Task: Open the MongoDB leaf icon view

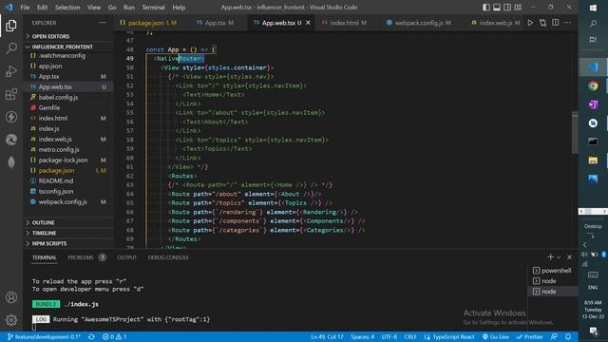Action: coord(11,162)
